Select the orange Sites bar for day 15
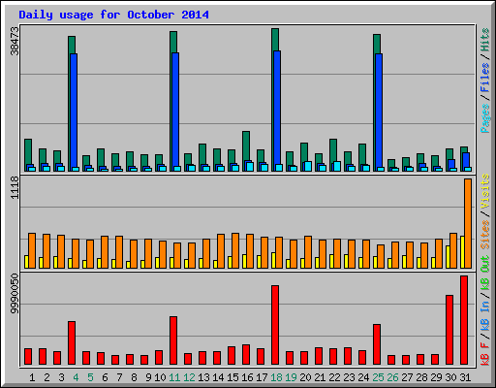Screen dimensions: 496x388 coord(235,250)
